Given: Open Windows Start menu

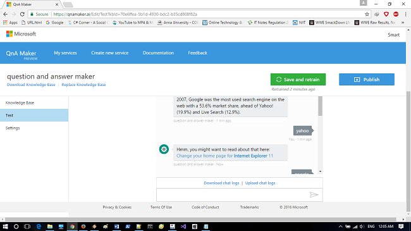Looking at the screenshot, I should click(5, 227).
